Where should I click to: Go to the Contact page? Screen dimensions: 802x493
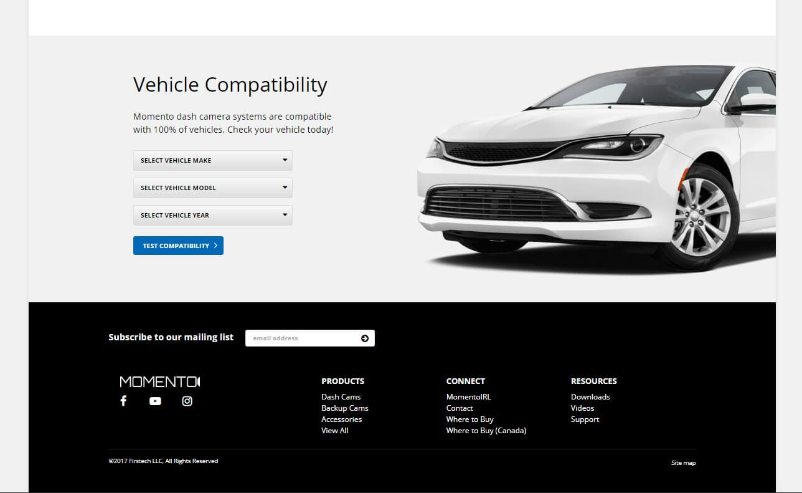pos(460,408)
